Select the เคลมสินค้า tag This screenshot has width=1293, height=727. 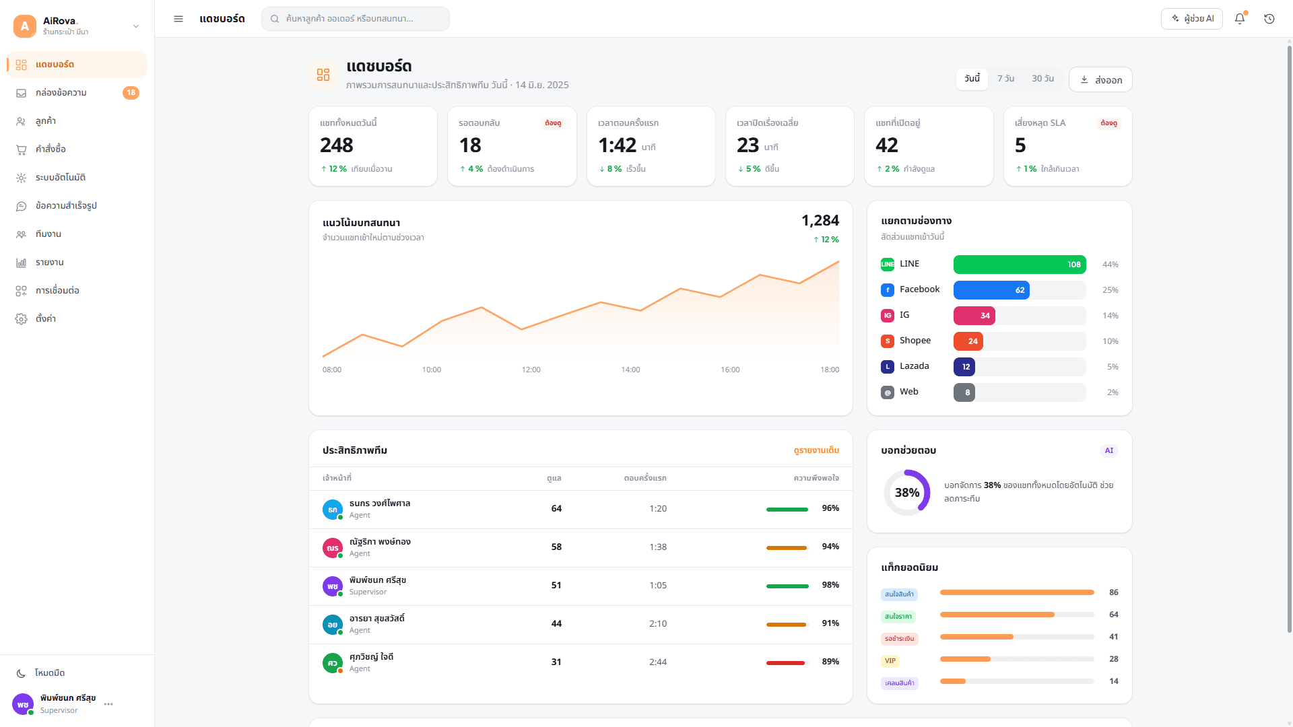pos(900,683)
